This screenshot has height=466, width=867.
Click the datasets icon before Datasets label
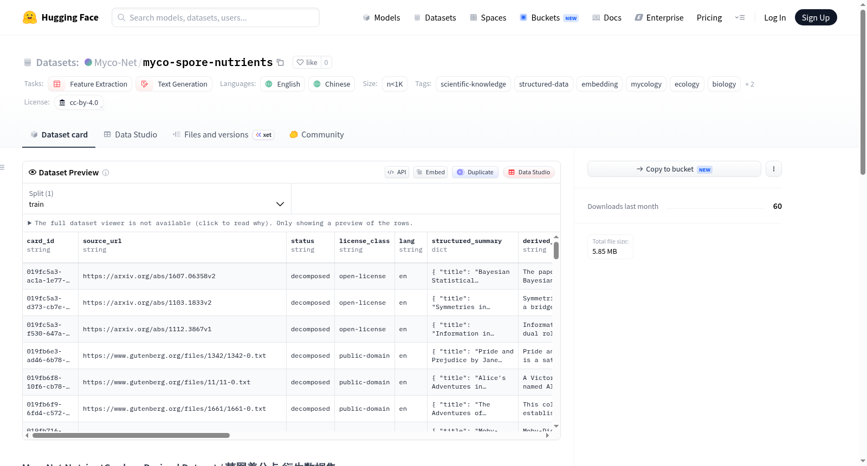click(28, 63)
